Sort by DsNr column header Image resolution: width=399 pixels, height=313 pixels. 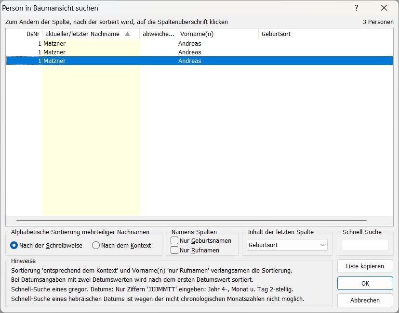[x=24, y=34]
